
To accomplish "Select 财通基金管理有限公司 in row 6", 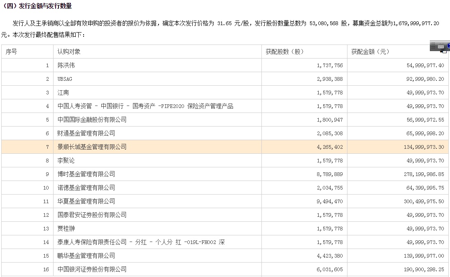I will coord(86,133).
